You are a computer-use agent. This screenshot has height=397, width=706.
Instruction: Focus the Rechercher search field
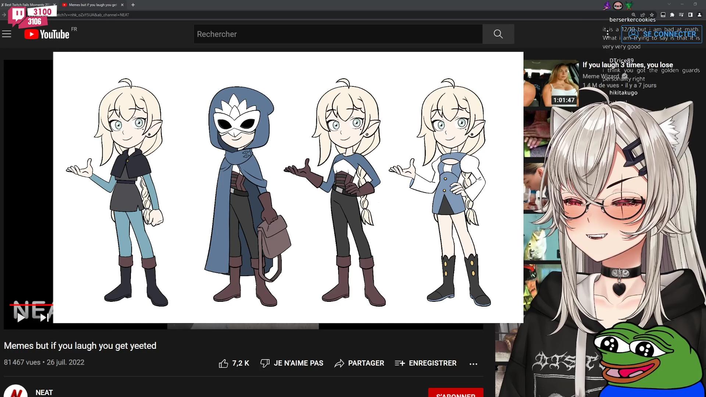click(338, 34)
